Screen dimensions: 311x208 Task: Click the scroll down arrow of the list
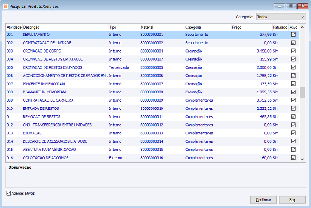tap(302, 159)
